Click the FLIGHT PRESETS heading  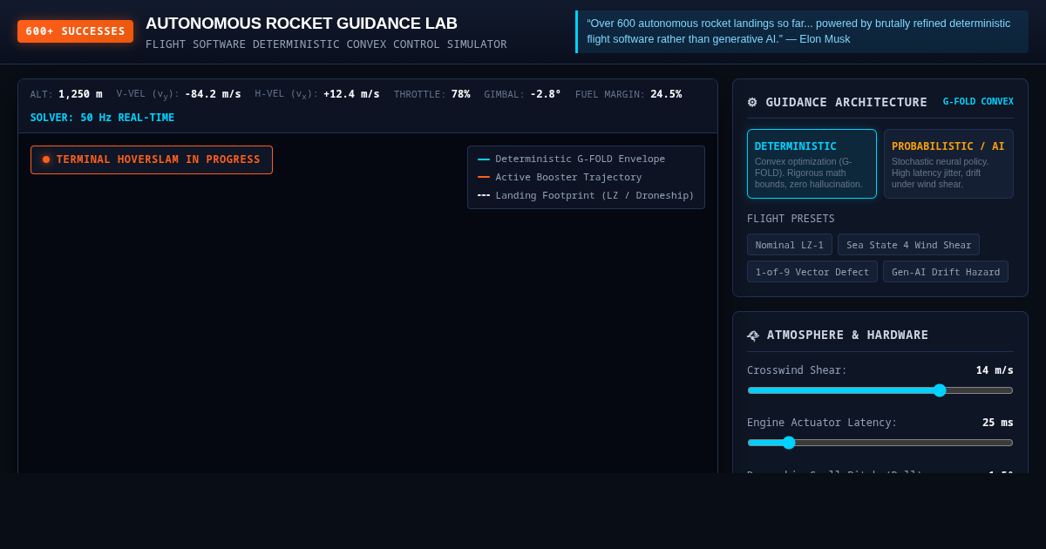click(791, 219)
